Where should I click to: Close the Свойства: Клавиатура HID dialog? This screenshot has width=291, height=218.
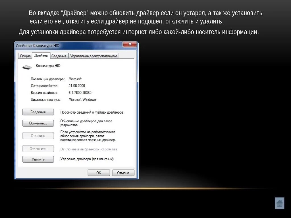(130, 44)
